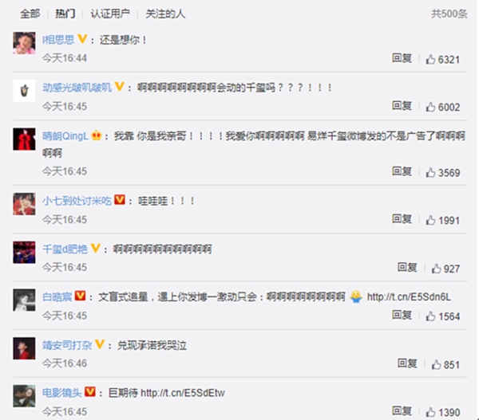Open 晴朗QingL's username link
479x420 pixels.
tap(65, 136)
